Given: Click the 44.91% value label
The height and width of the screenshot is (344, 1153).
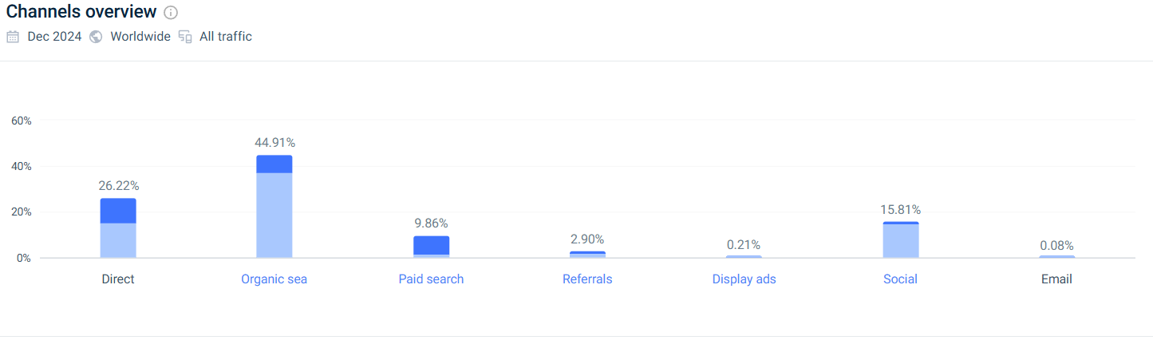Looking at the screenshot, I should pos(274,143).
